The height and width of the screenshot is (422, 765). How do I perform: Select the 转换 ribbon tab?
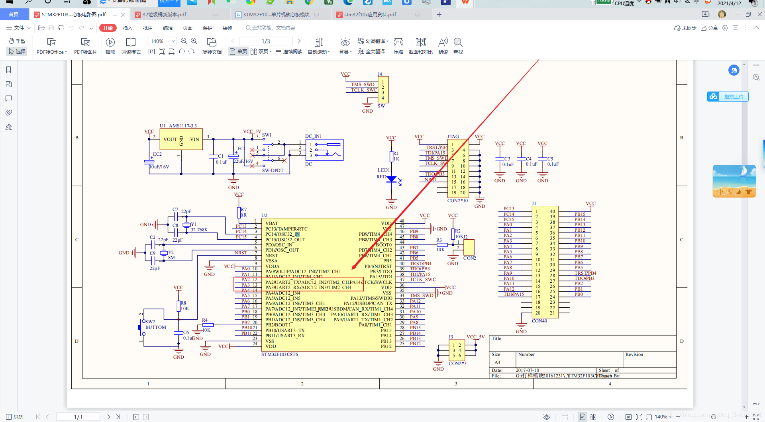[x=228, y=28]
